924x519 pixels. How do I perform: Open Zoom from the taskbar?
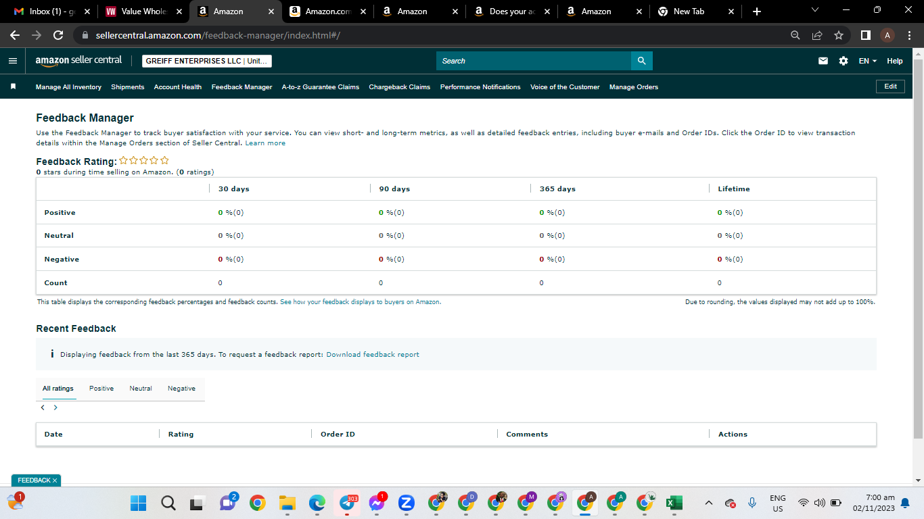(x=406, y=503)
